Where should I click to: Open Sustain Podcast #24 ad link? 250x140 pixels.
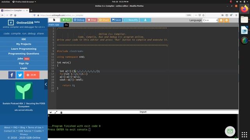pos(24,105)
